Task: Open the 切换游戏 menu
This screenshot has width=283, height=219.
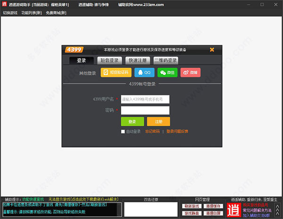Action: pyautogui.click(x=10, y=13)
